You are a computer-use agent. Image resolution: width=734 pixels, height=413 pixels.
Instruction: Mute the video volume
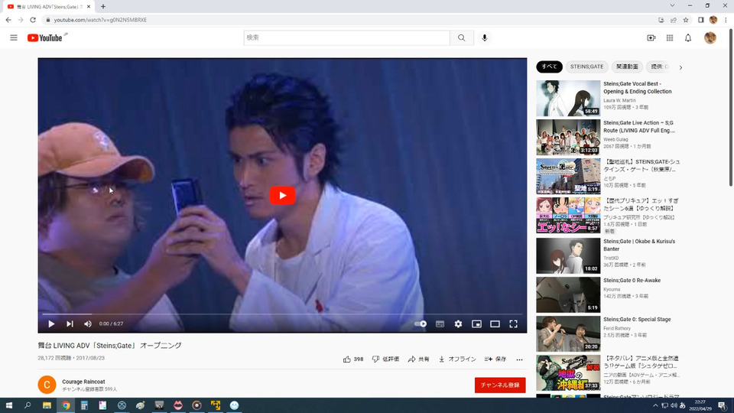coord(87,324)
